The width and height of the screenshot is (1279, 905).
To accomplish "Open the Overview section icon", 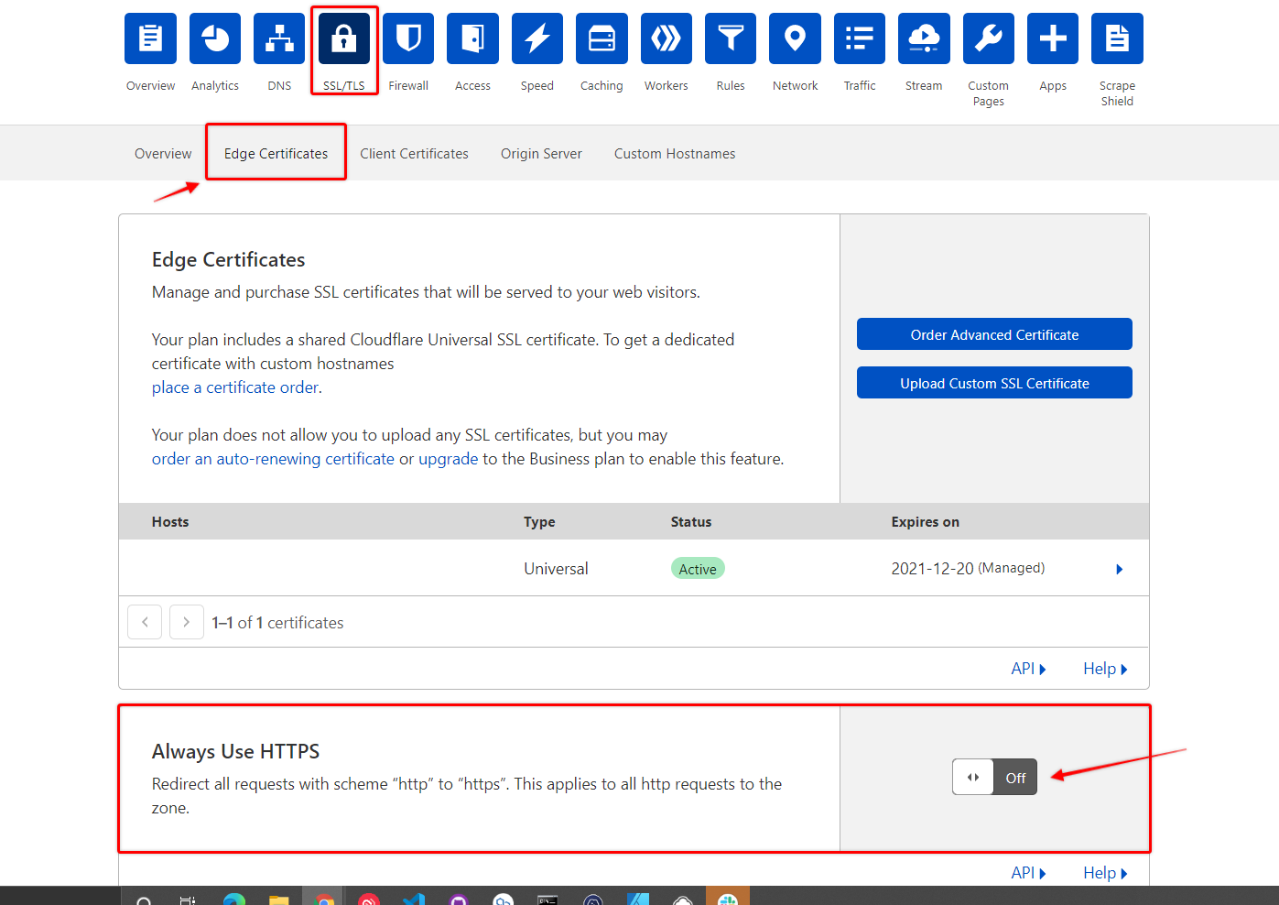I will coord(150,38).
